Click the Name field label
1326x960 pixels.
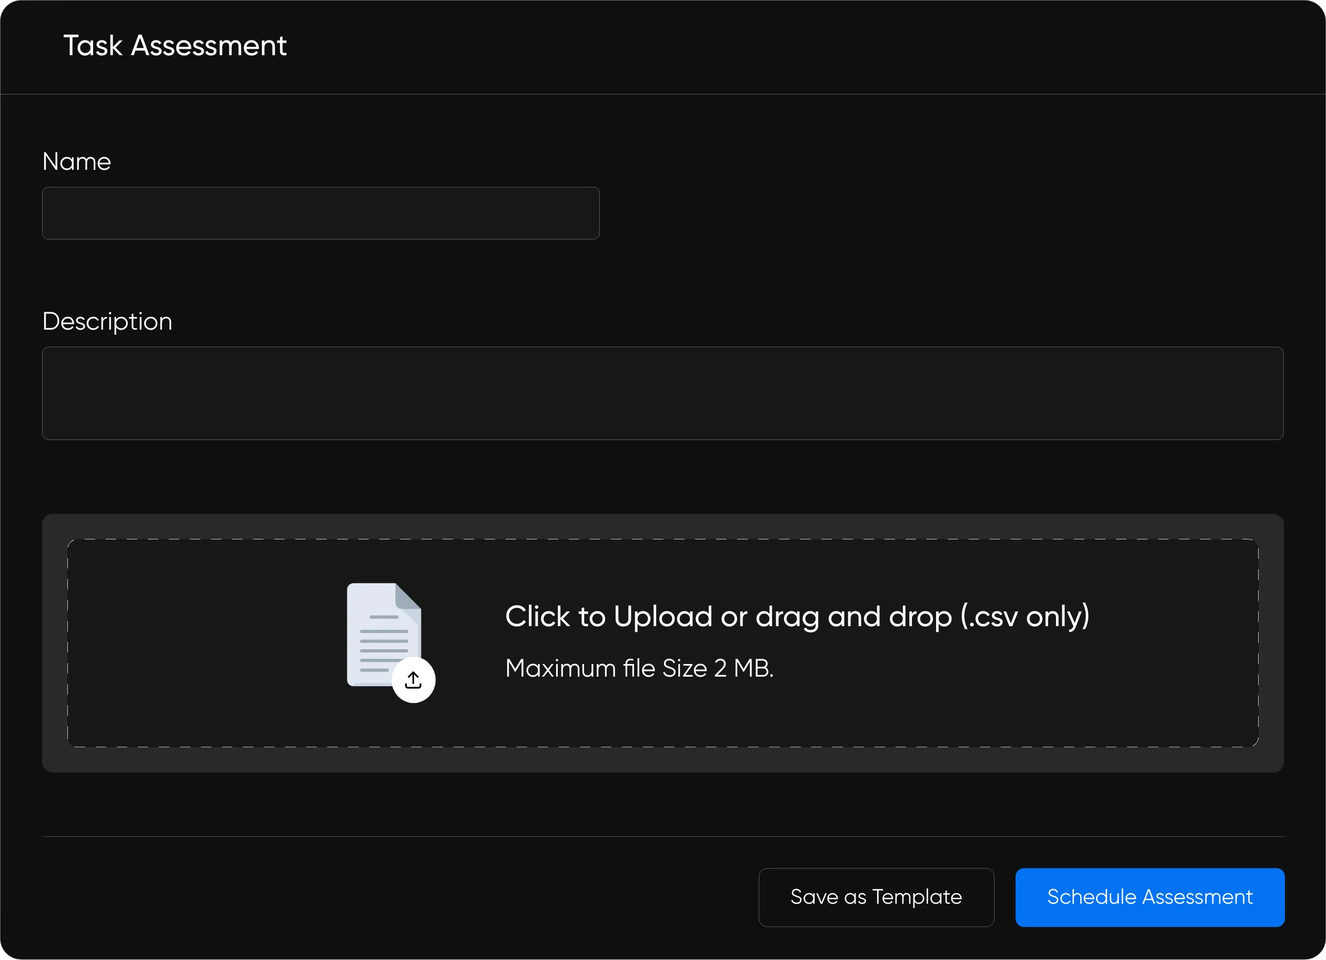click(x=77, y=162)
